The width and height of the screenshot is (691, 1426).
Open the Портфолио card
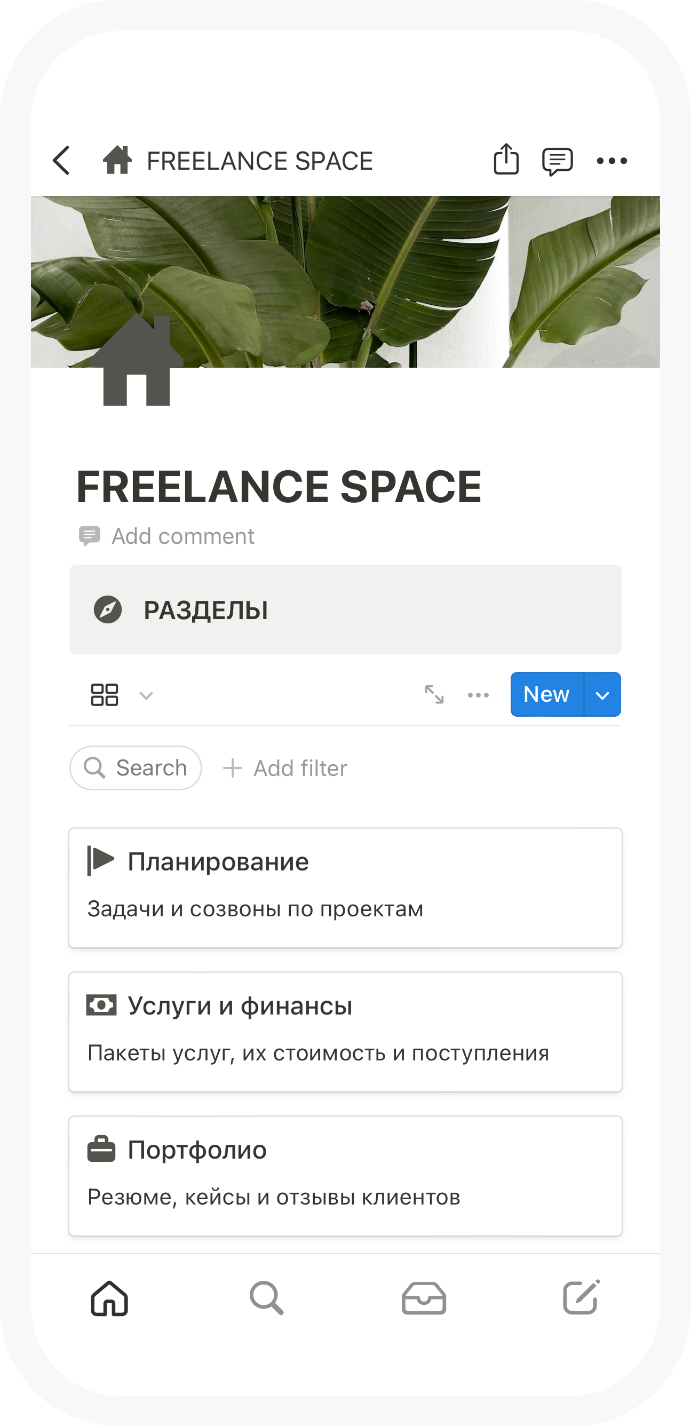pyautogui.click(x=345, y=1176)
